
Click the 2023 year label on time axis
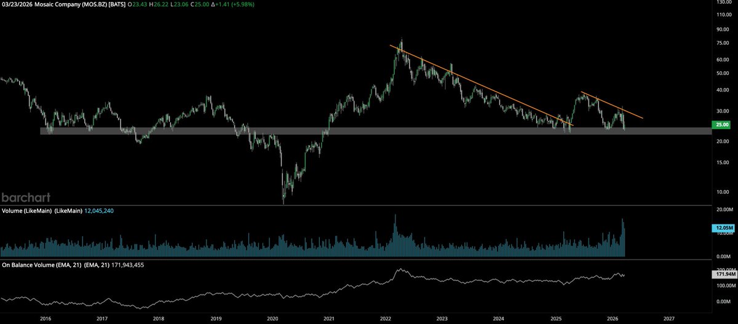442,319
